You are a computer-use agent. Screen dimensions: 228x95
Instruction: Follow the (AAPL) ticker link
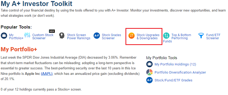[47, 74]
